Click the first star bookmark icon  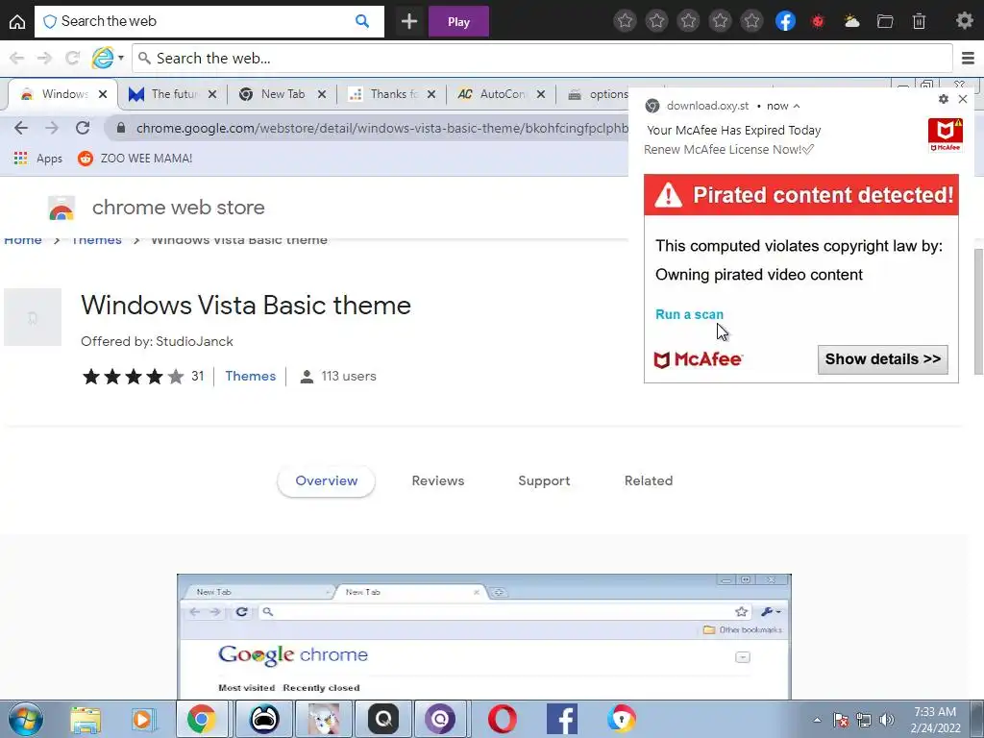(625, 21)
